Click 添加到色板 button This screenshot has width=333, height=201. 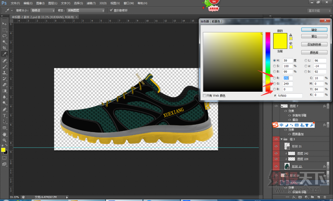click(314, 45)
